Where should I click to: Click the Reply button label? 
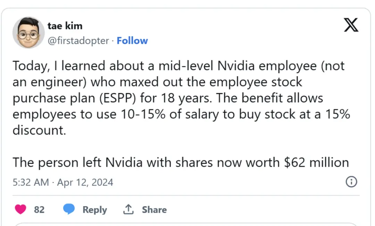pos(95,209)
